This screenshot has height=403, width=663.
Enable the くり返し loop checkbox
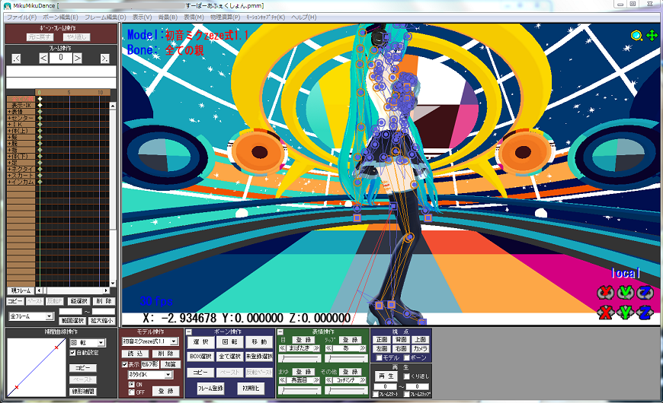(407, 376)
